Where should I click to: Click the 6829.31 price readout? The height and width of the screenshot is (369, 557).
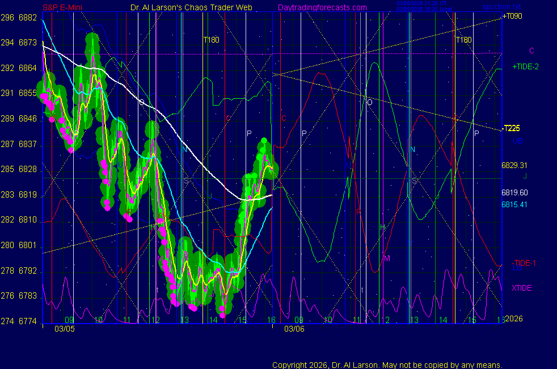pyautogui.click(x=514, y=165)
